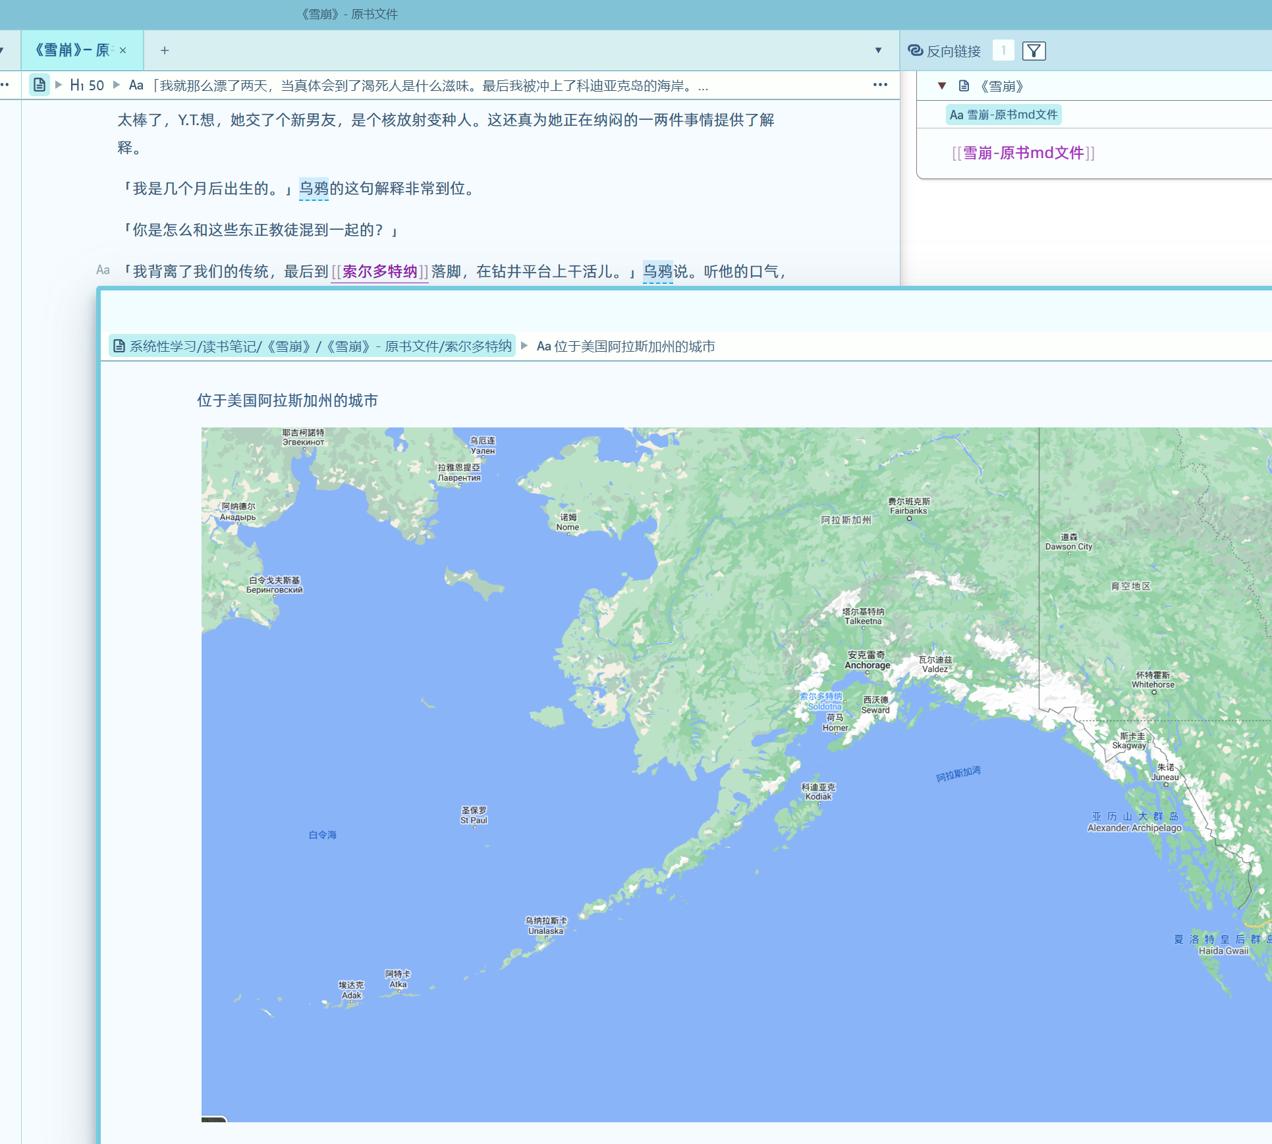Expand breadcrumb arrow before H1 50

59,85
